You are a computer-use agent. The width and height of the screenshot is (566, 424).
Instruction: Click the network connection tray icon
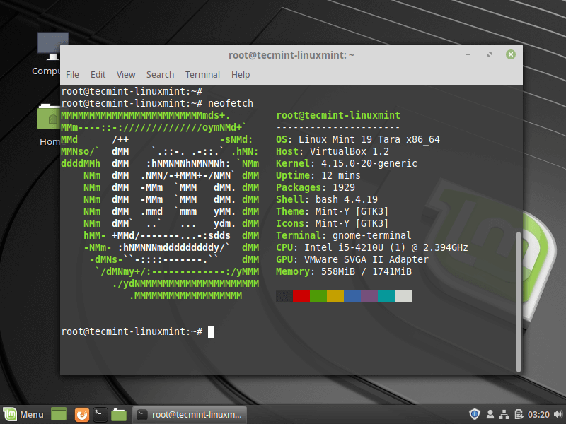[x=504, y=414]
